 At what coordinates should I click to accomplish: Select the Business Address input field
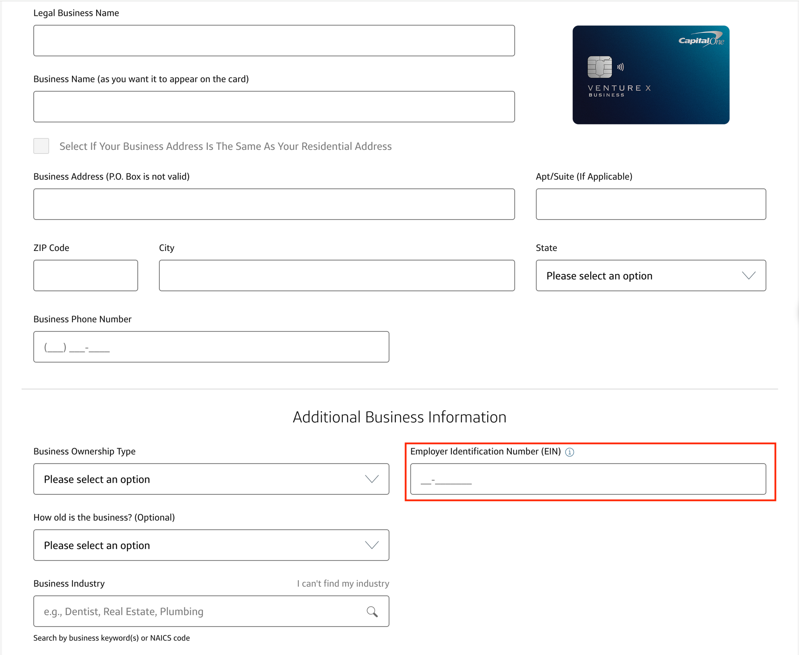[x=274, y=204]
